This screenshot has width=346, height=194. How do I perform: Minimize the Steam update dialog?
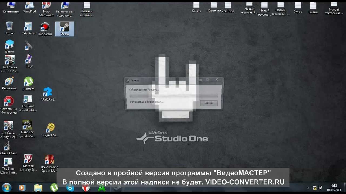200,80
